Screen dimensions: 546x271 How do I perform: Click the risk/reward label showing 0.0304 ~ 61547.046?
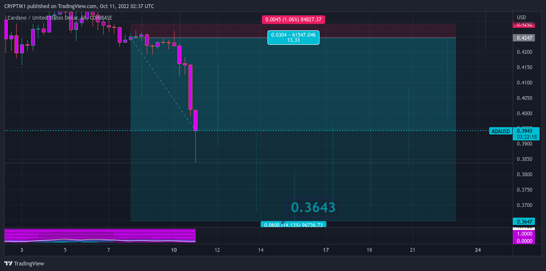point(293,38)
